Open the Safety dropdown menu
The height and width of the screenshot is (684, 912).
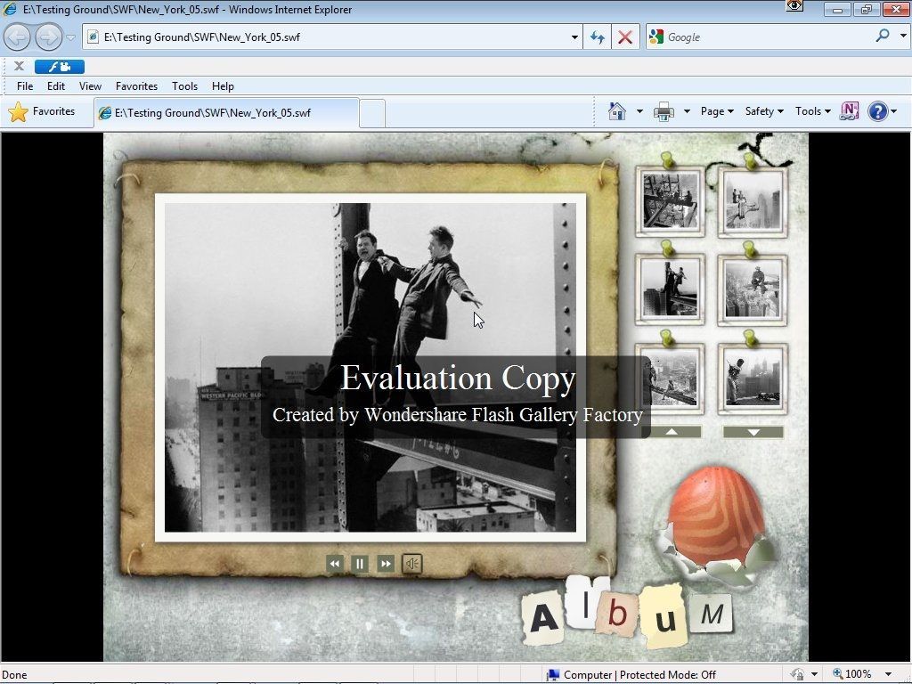[762, 111]
